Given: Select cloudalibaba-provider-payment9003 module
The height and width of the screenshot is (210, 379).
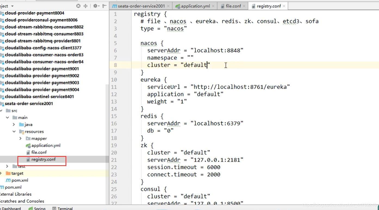Looking at the screenshot, I should (42, 83).
